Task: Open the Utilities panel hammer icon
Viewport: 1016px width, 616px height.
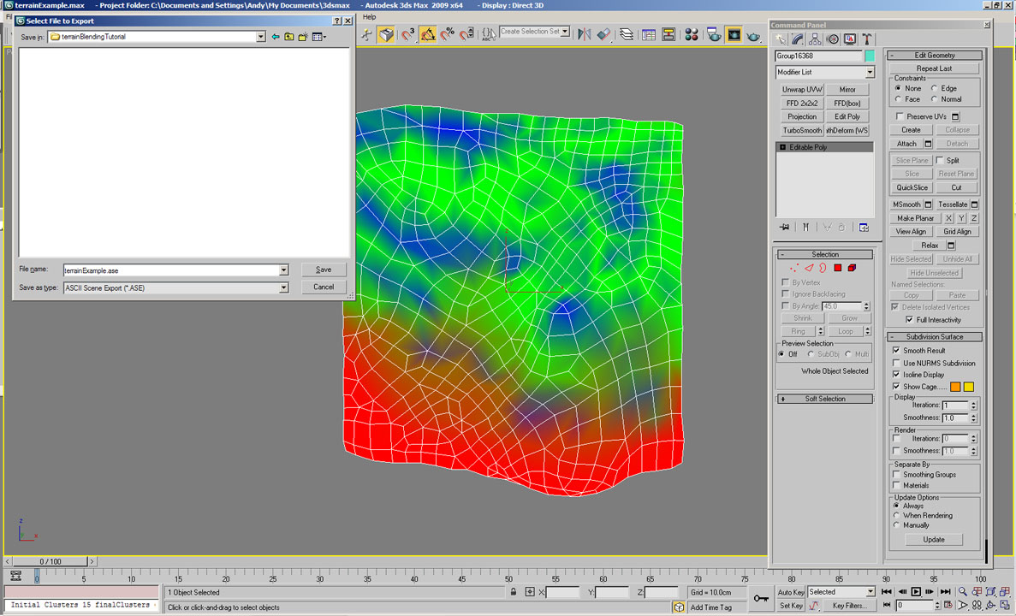Action: click(x=867, y=39)
